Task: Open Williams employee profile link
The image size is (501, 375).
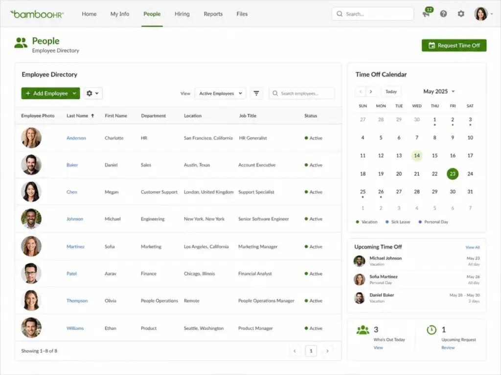Action: pos(75,328)
